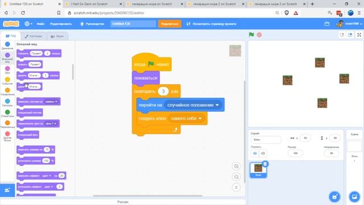Enter full screen stage mode
The height and width of the screenshot is (205, 364).
(359, 35)
